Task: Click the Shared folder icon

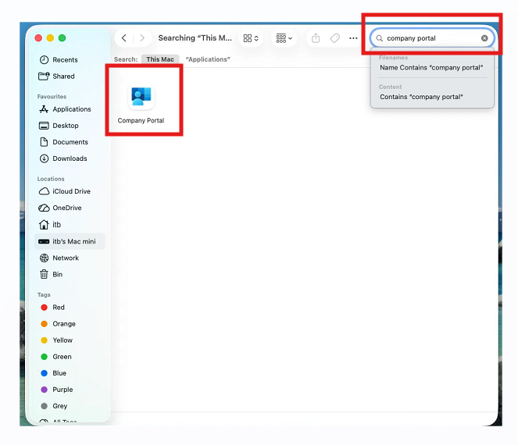Action: click(x=44, y=77)
